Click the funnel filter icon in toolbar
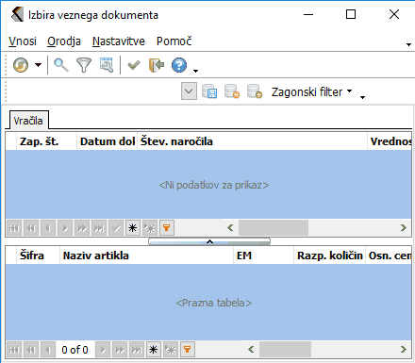This screenshot has width=415, height=363. coord(84,65)
